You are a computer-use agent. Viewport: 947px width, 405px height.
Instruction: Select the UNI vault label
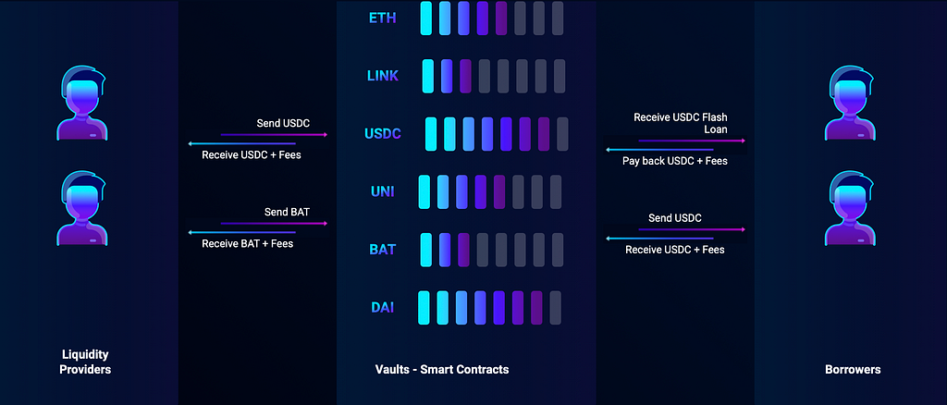382,192
